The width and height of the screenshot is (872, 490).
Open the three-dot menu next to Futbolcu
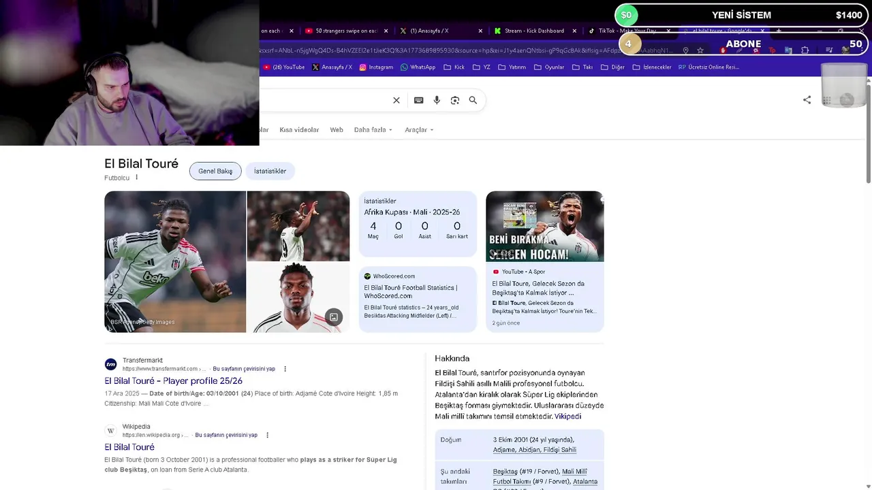point(136,178)
